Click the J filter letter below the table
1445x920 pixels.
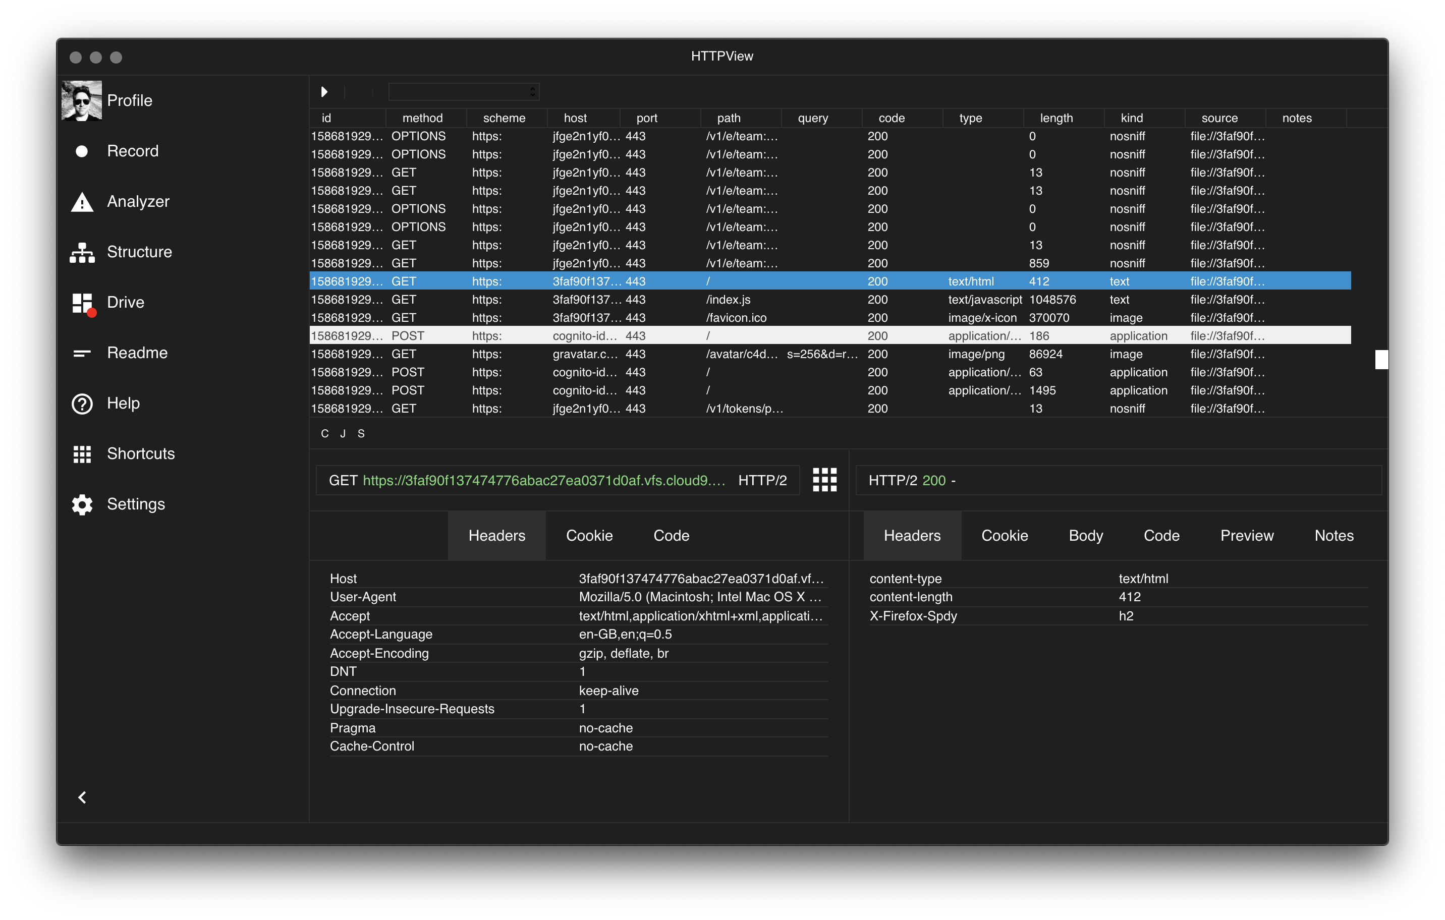point(343,434)
